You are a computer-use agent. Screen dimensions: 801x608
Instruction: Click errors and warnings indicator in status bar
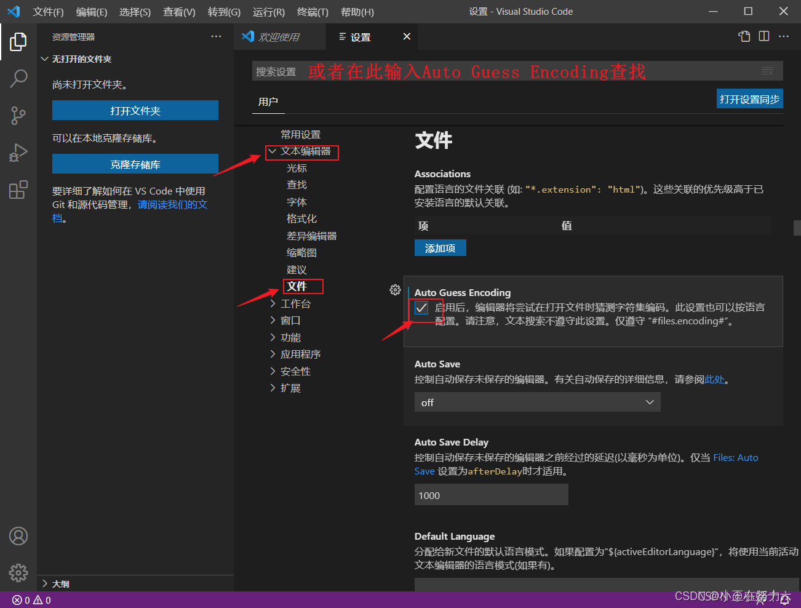[x=32, y=600]
